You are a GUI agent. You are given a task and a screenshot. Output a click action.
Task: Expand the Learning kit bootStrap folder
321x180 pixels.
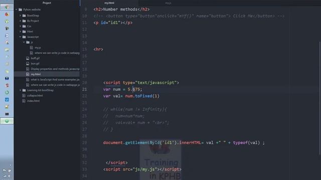(20, 90)
